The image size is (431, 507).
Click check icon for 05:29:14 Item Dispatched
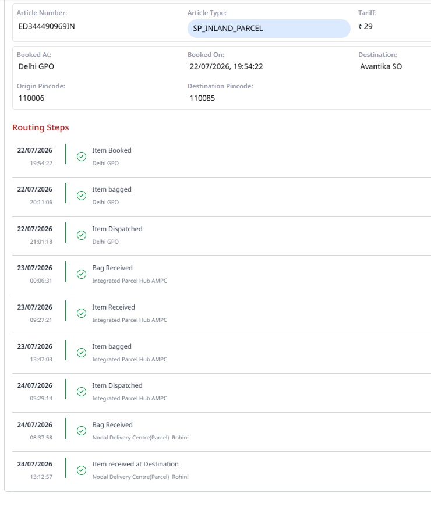coord(82,392)
